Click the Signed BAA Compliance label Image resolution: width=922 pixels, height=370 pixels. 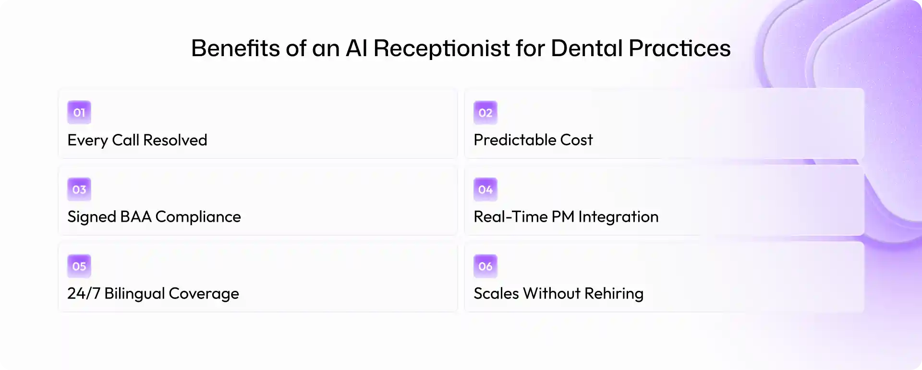point(154,217)
